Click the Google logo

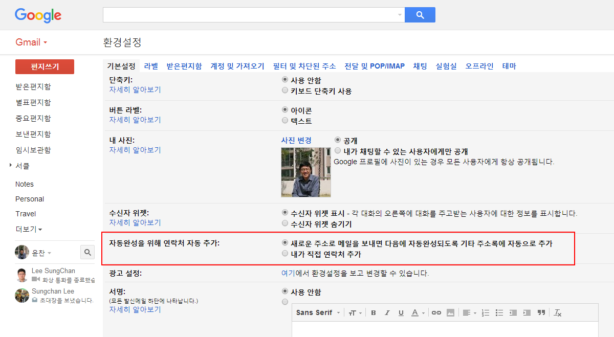point(38,15)
